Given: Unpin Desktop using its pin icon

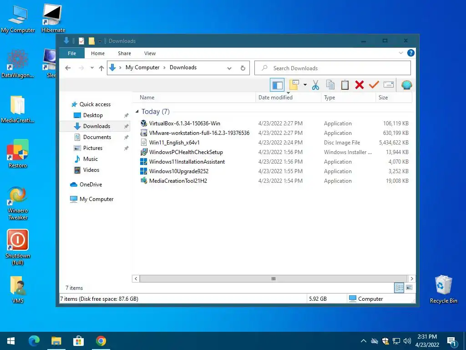Looking at the screenshot, I should (x=127, y=115).
